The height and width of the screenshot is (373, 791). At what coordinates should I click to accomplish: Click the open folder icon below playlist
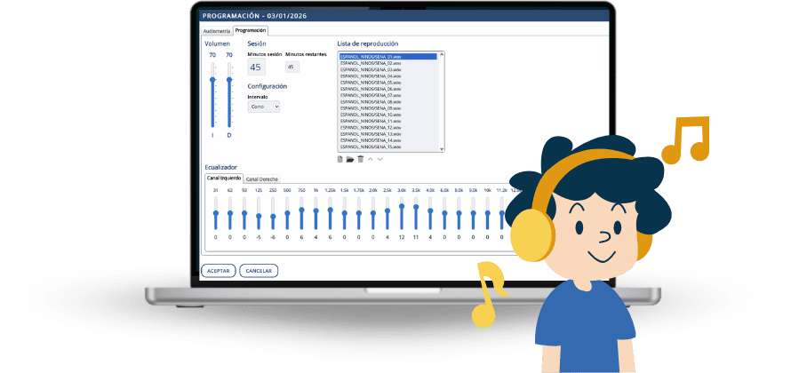(350, 159)
